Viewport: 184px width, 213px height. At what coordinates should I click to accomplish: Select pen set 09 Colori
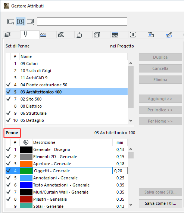[x=66, y=64]
